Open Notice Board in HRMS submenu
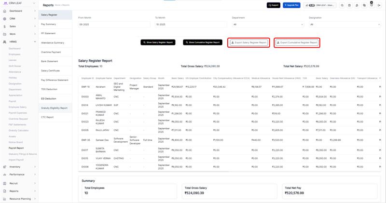The image size is (386, 203). (x=16, y=142)
